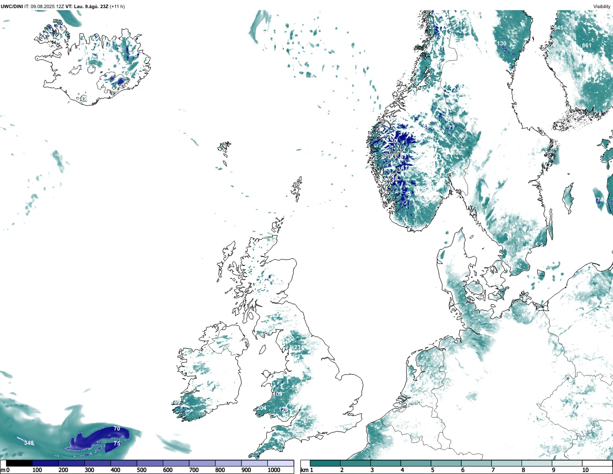Click the darkest teal 1–2 km swatch
Viewport: 613px width, 474px height.
tap(325, 463)
